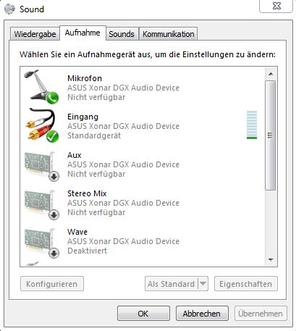Click the Abbrechen button
The height and width of the screenshot is (331, 296).
[x=202, y=314]
